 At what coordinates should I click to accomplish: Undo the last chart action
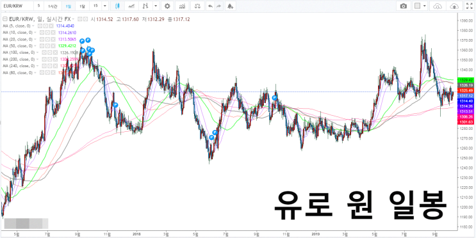pos(209,6)
